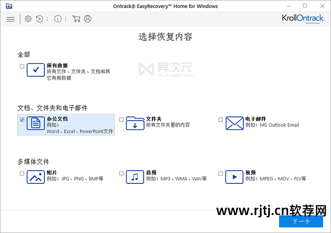
Task: Click 'MP3、WMA、WAV等' example text
Action: coord(184,179)
